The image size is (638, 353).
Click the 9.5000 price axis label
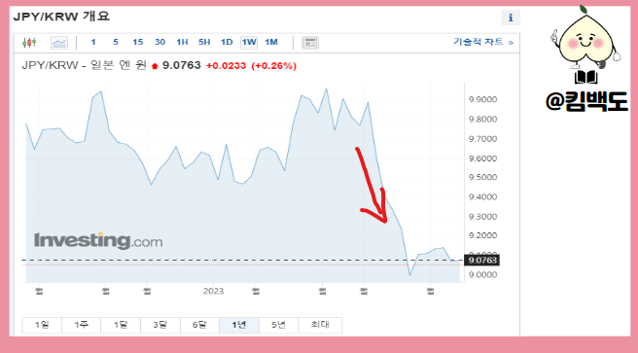(x=483, y=177)
